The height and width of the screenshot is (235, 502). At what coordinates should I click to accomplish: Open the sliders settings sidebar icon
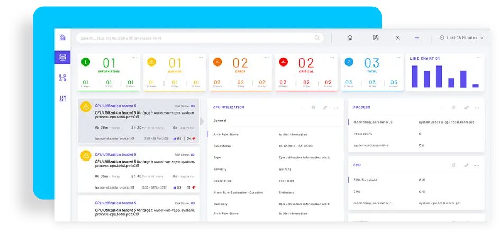tap(62, 98)
